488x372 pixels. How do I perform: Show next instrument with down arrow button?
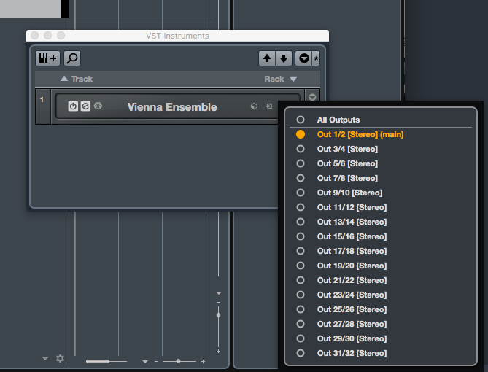(x=284, y=58)
